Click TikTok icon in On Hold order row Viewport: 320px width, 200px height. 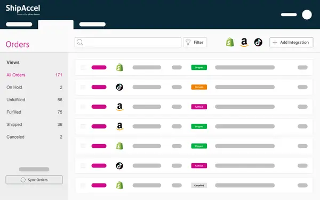[x=119, y=87]
